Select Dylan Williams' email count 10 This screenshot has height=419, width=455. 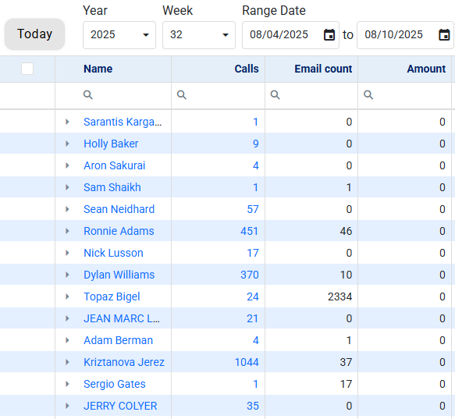coord(347,275)
